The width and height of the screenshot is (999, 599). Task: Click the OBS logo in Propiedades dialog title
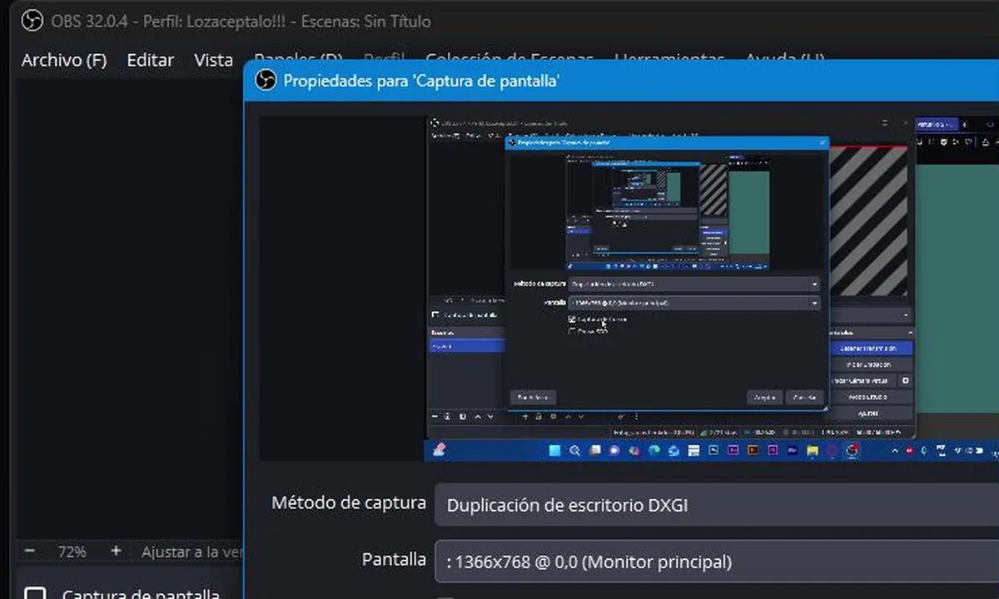pos(266,81)
